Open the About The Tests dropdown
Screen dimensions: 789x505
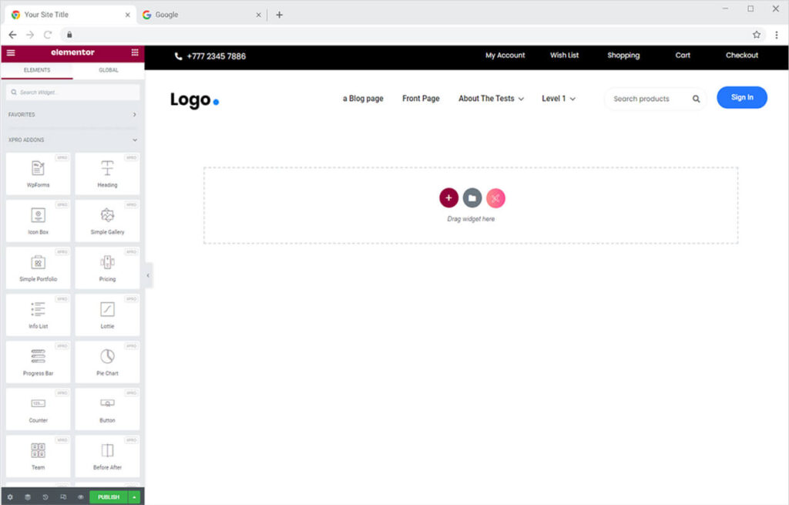pos(491,99)
